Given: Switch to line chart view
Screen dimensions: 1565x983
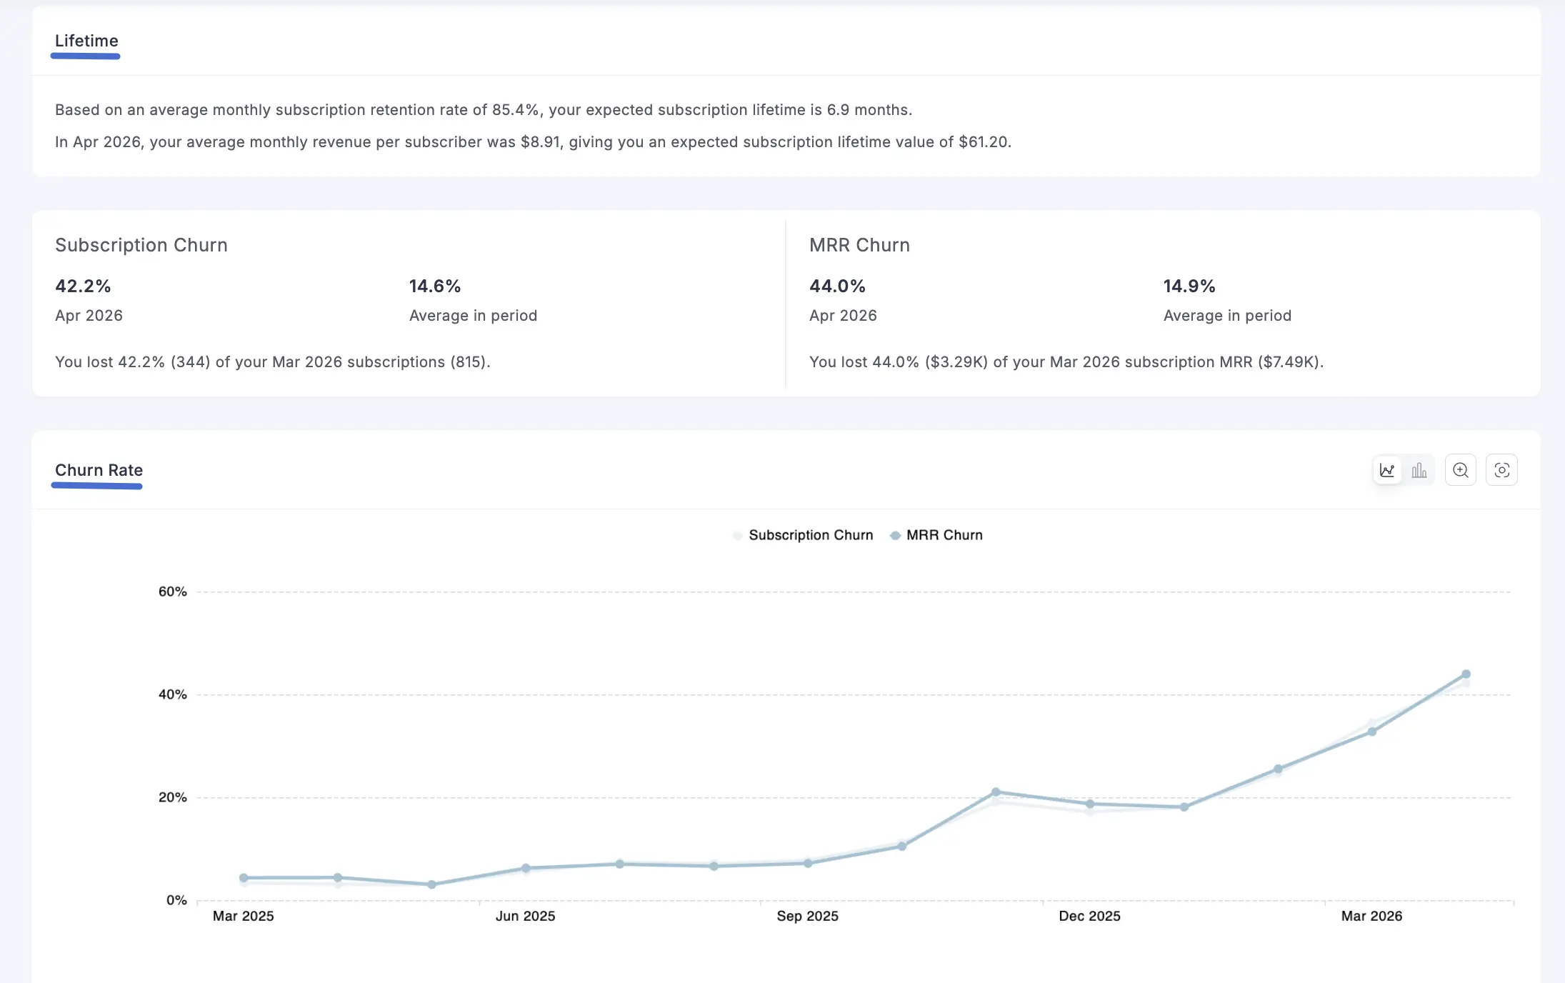Looking at the screenshot, I should point(1387,470).
